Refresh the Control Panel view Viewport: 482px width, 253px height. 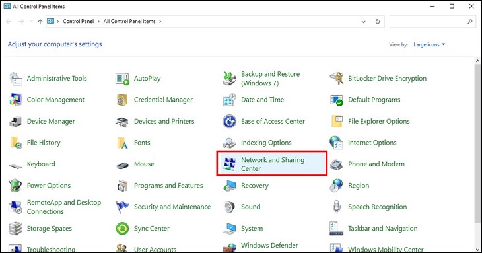pyautogui.click(x=378, y=22)
